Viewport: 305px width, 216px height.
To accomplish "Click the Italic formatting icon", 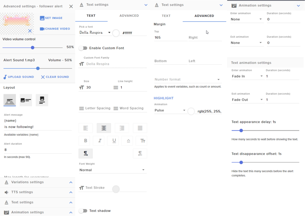I will [99, 141].
